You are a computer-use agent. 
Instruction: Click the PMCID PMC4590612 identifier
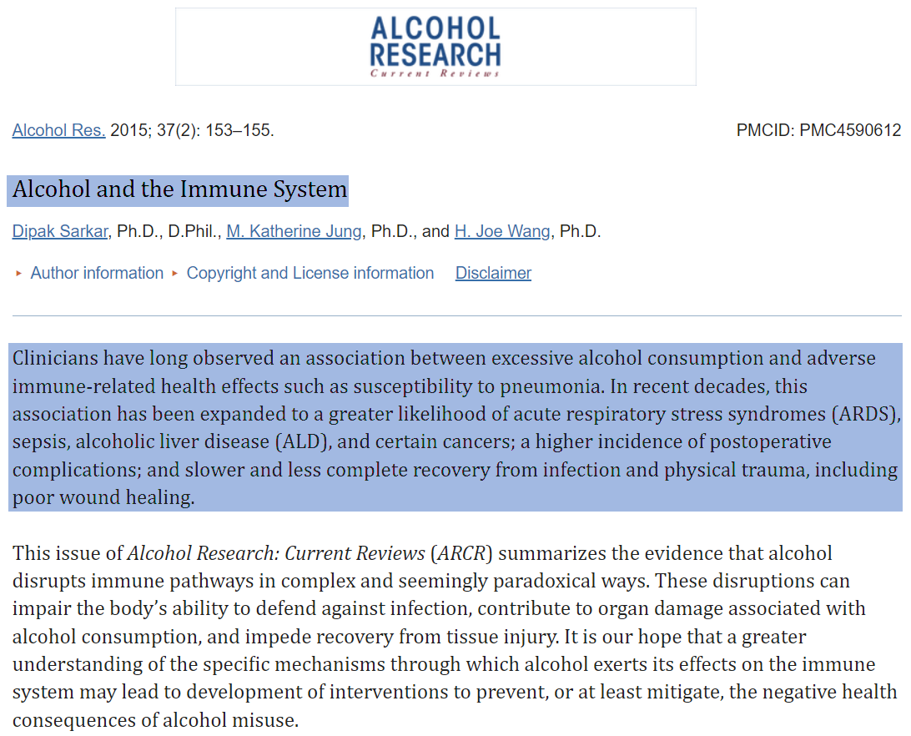(818, 130)
